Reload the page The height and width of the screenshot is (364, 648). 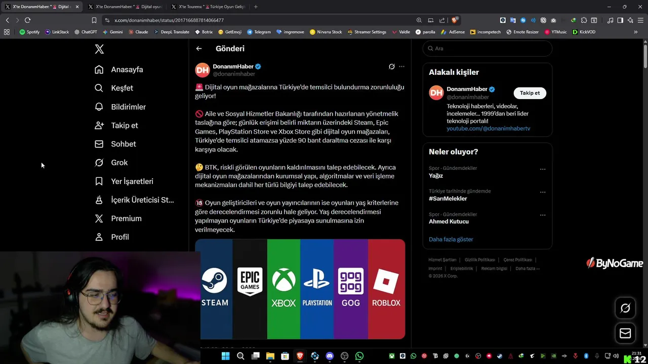click(x=27, y=20)
